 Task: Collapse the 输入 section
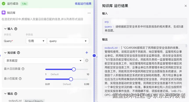pyautogui.click(x=5, y=29)
